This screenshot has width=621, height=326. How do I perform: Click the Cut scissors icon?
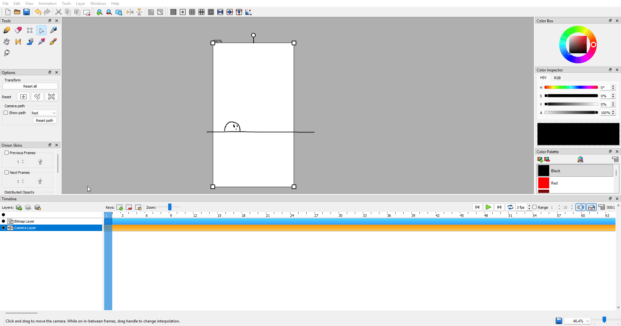(59, 12)
